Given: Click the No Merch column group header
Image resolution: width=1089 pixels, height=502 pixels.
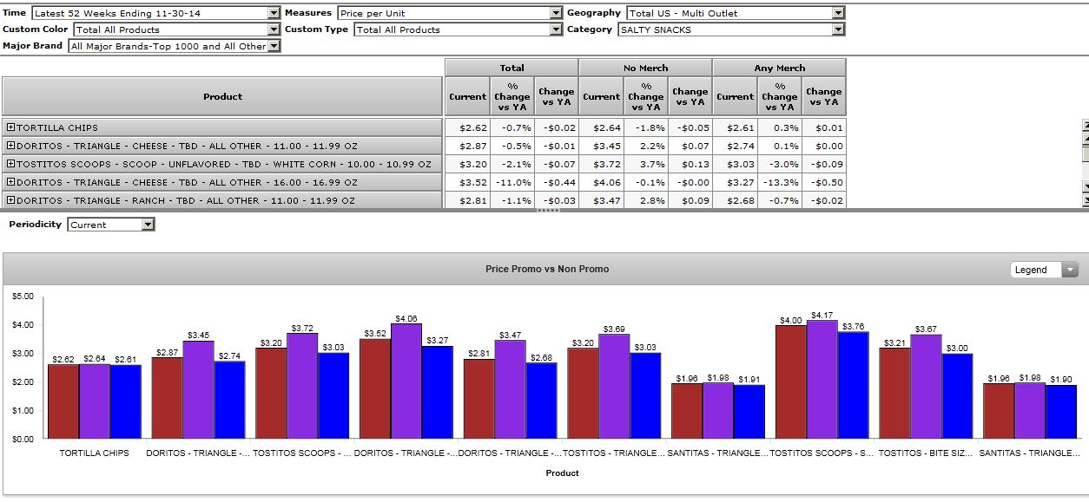Looking at the screenshot, I should pyautogui.click(x=645, y=68).
